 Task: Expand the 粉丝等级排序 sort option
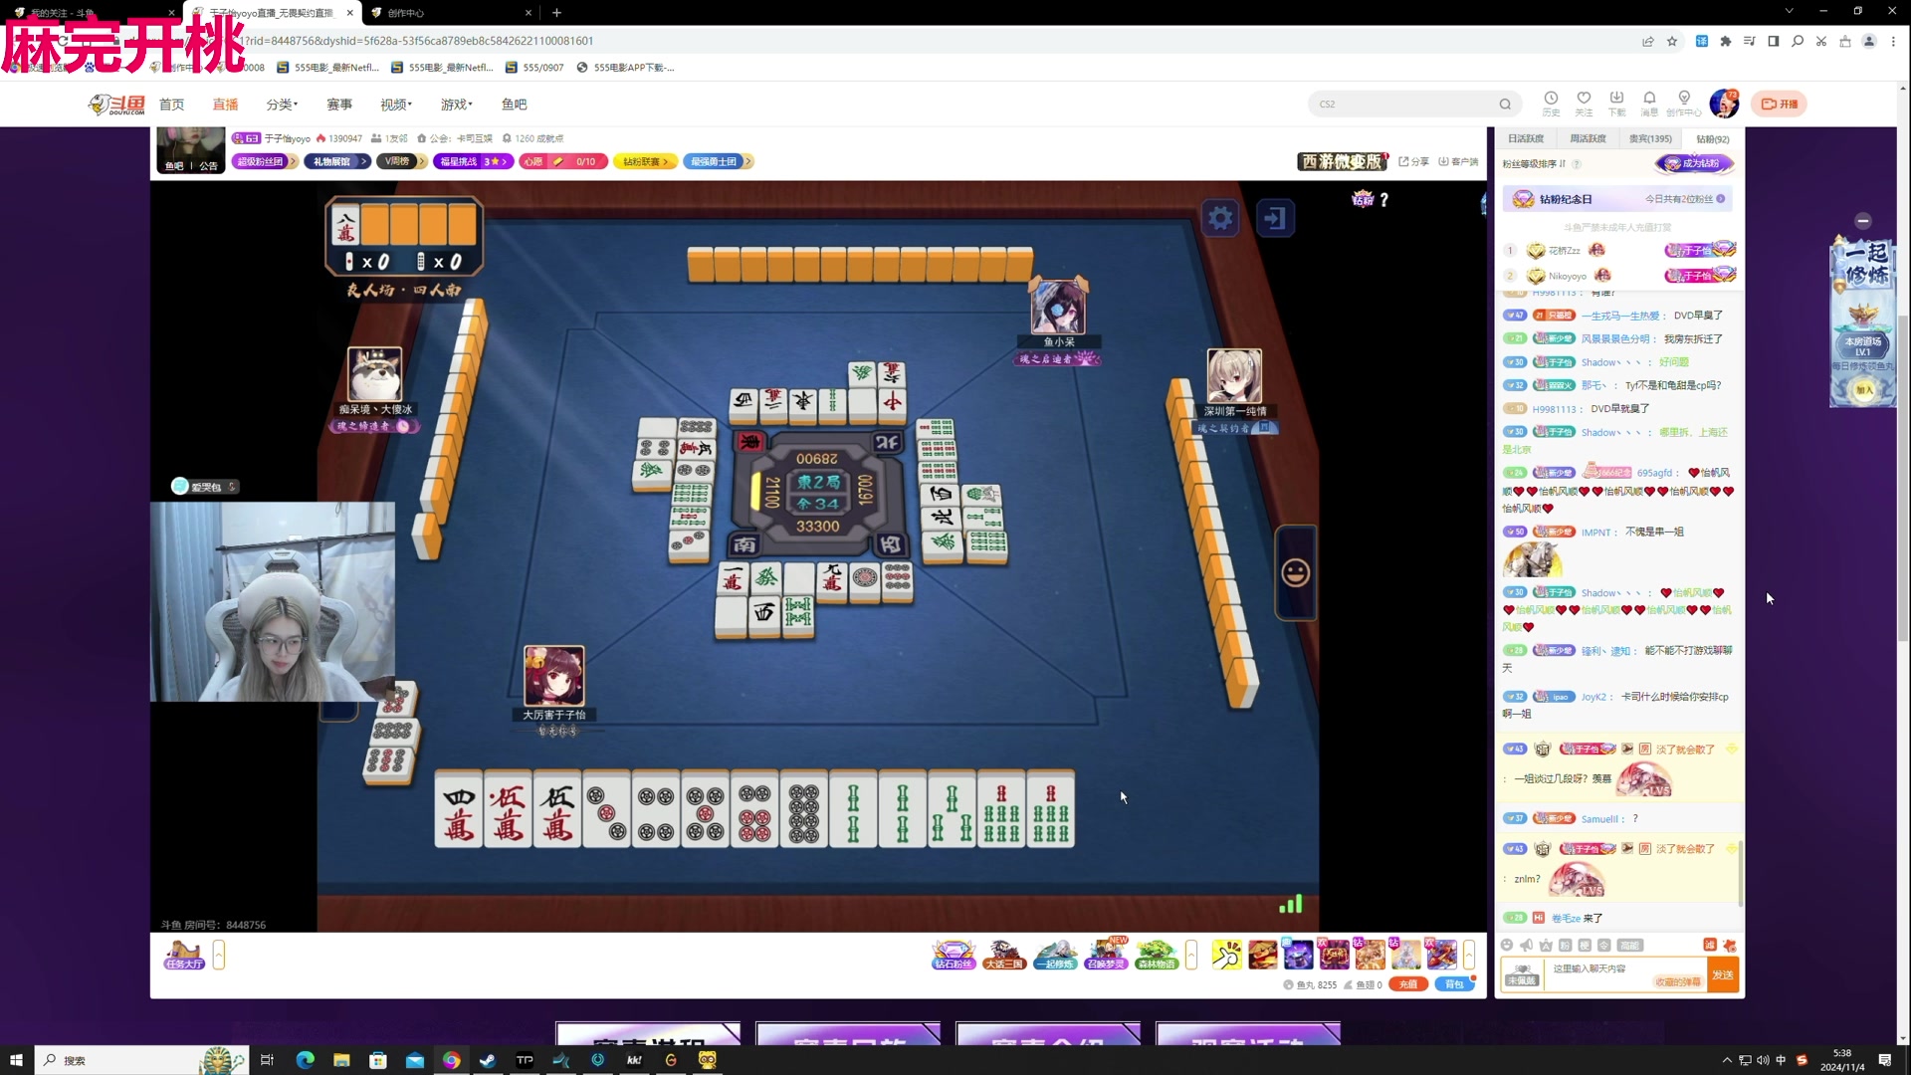1534,163
